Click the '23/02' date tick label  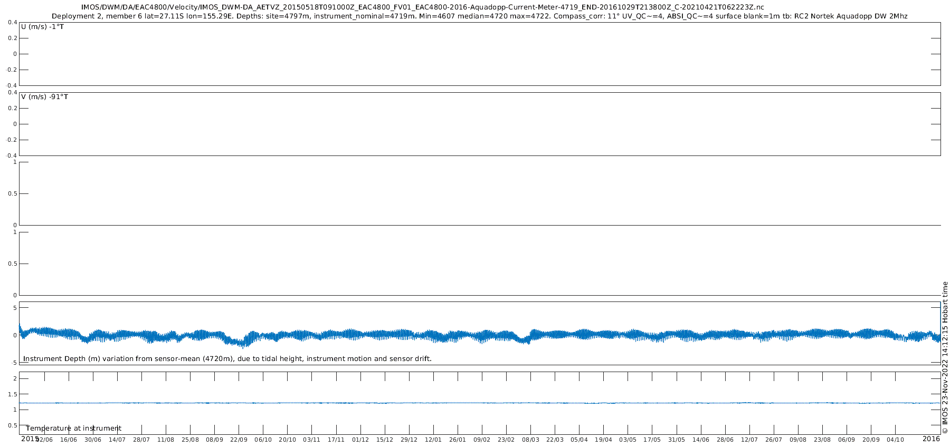[x=506, y=440]
